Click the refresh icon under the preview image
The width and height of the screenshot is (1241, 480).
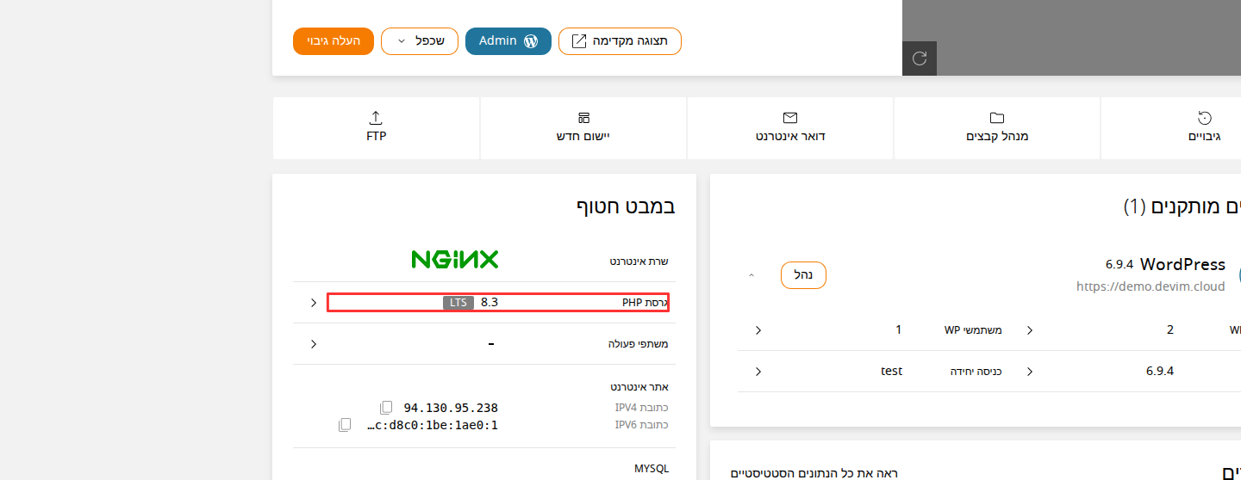pos(920,58)
